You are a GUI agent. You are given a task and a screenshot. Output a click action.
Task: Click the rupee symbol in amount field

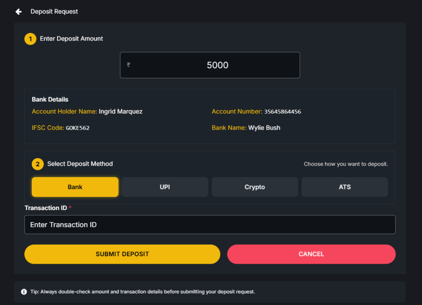coord(129,65)
